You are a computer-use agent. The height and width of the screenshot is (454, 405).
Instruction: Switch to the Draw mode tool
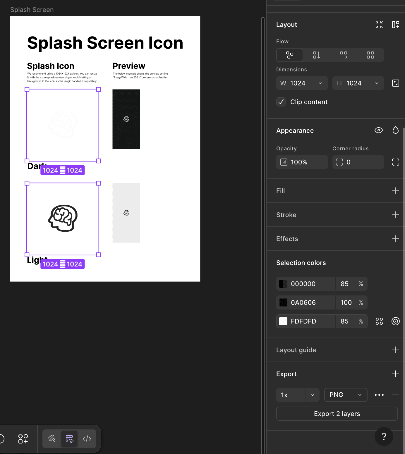pos(52,439)
